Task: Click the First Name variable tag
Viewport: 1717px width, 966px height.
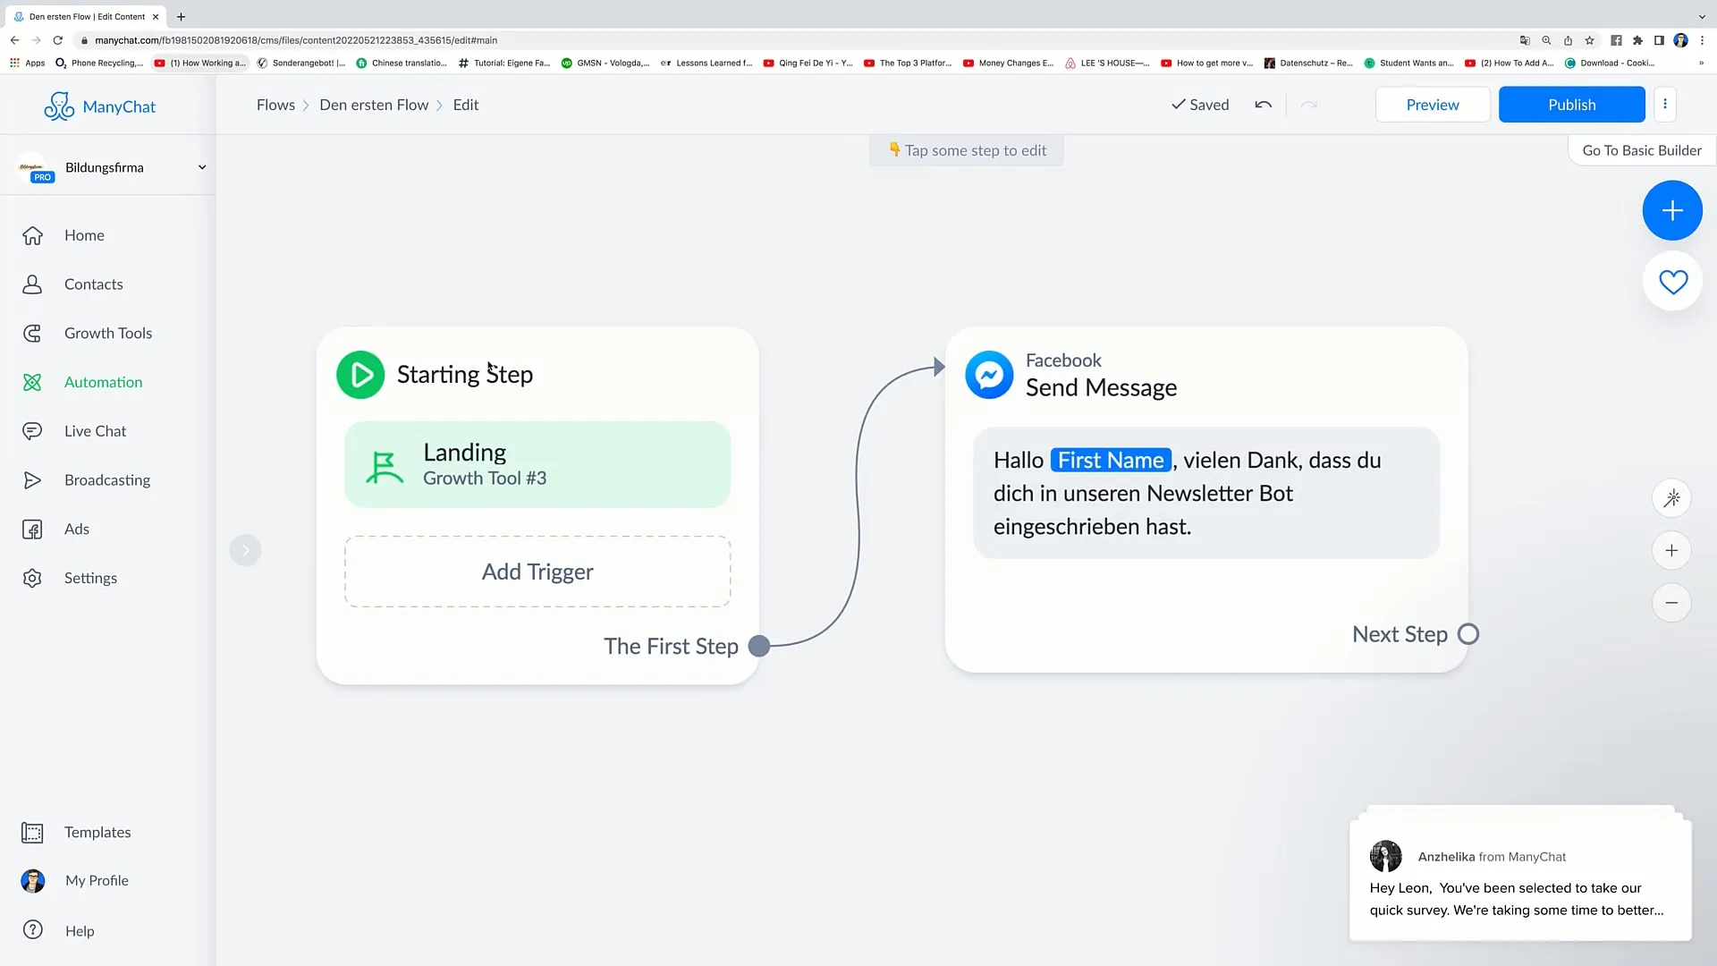Action: tap(1111, 460)
